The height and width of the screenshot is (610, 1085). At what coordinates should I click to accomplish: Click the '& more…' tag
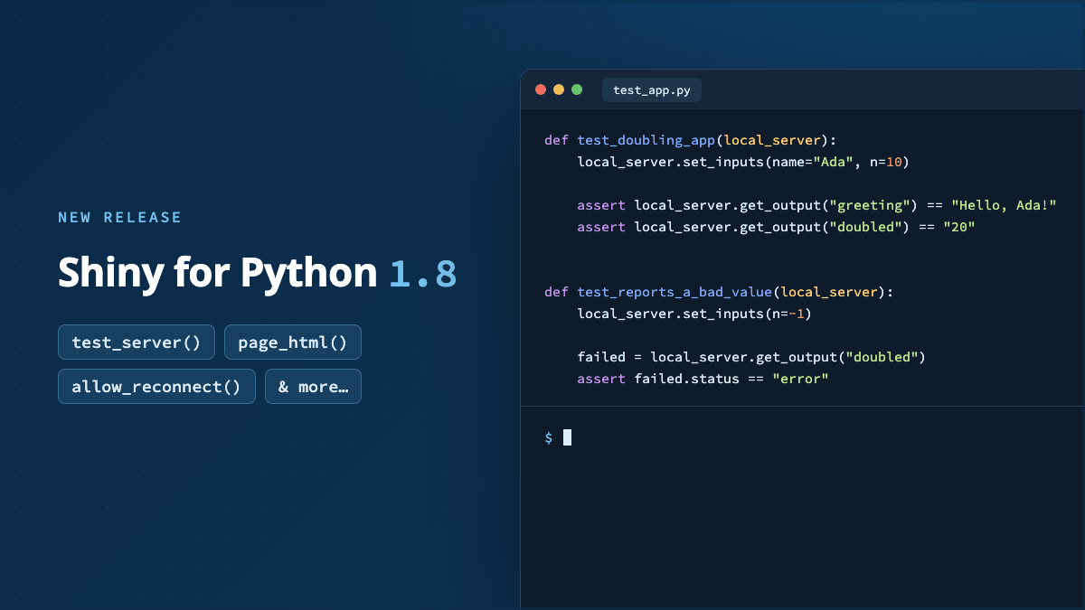[313, 386]
